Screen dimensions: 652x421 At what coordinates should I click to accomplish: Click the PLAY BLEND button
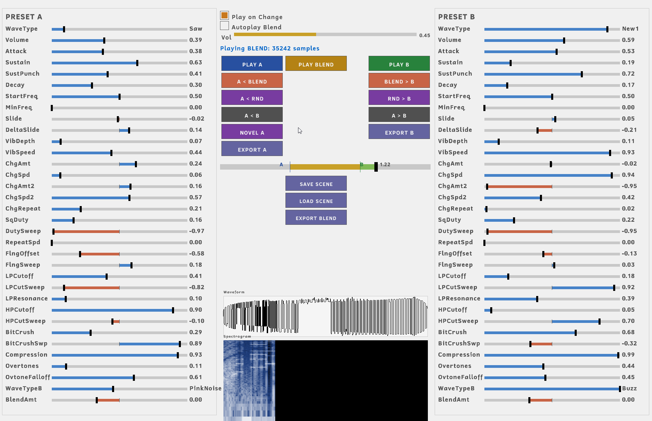316,64
